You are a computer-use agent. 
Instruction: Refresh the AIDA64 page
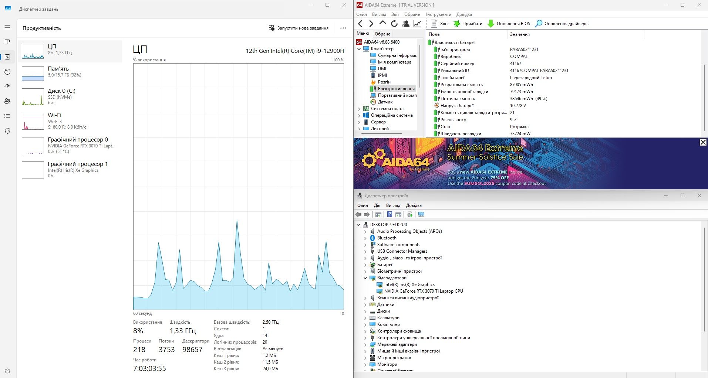coord(394,24)
